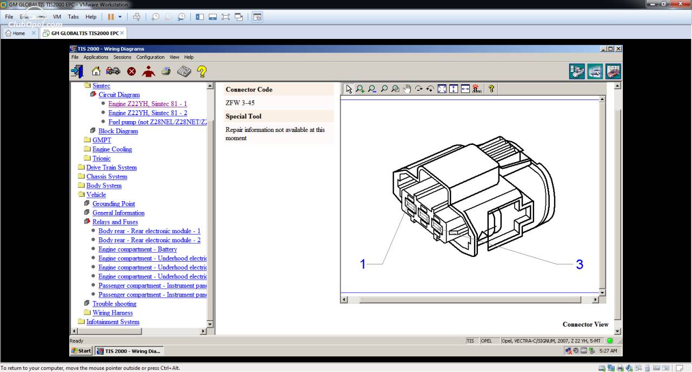Expand the Drive Train System folder

(x=82, y=167)
